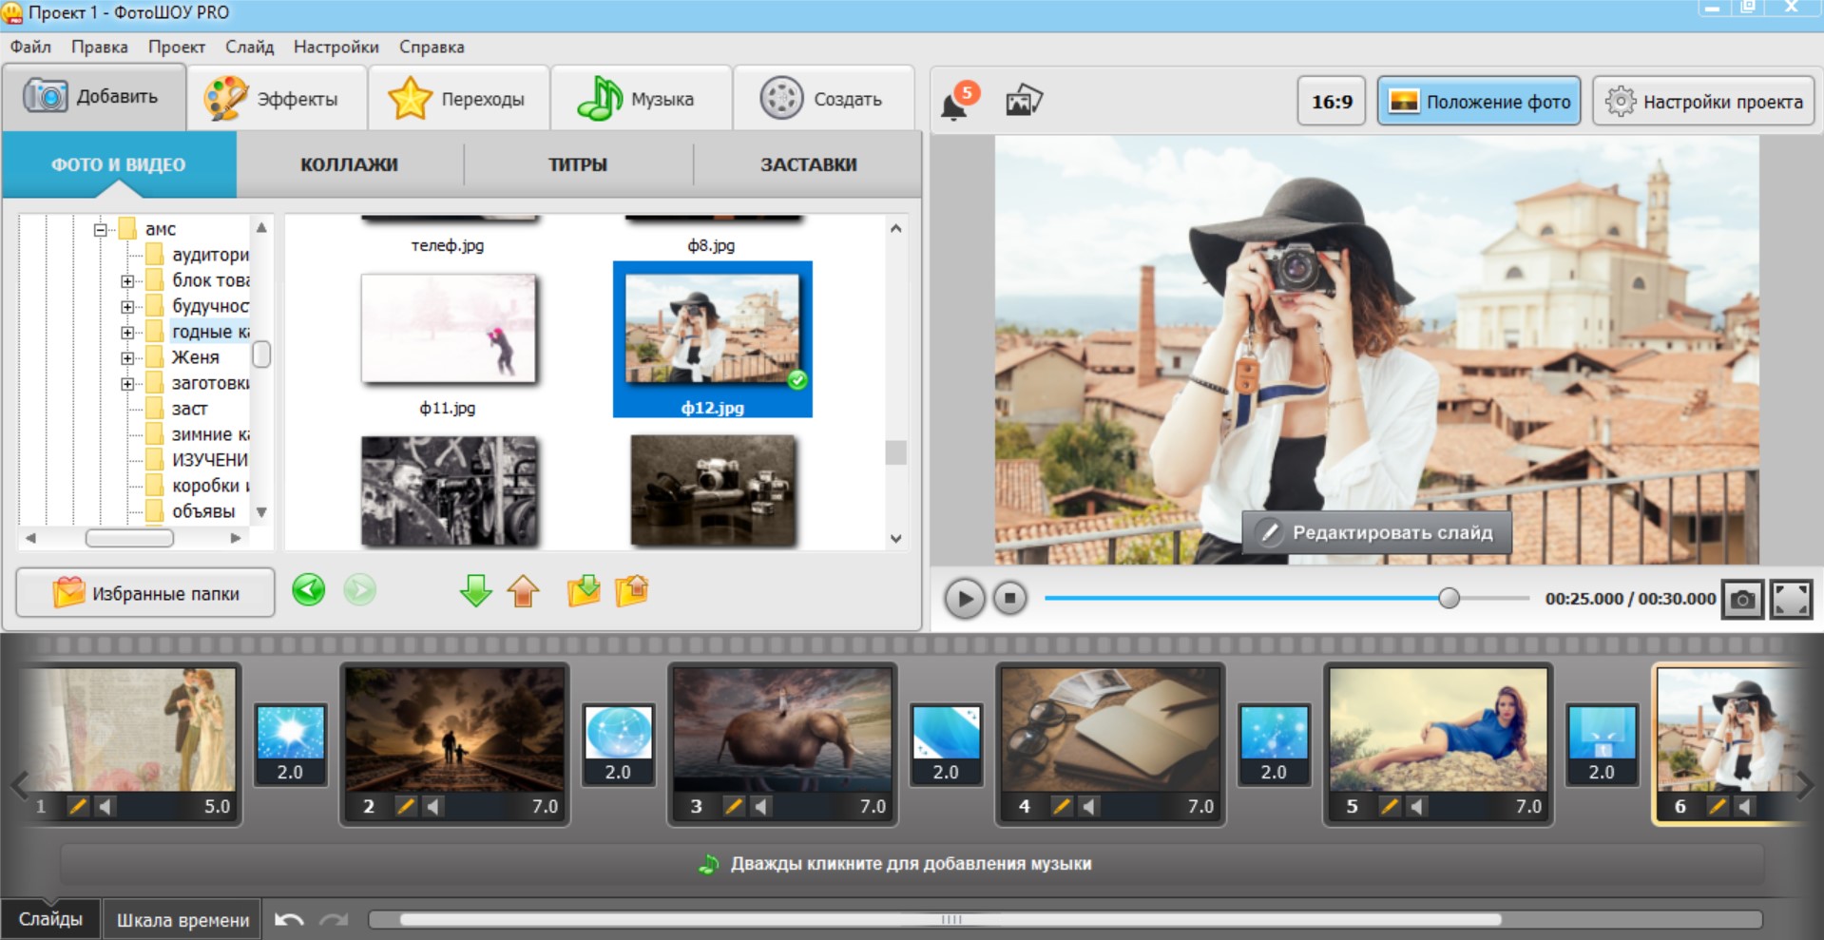Screen dimensions: 1824x940
Task: Select the зимние folder in tree
Action: pyautogui.click(x=198, y=434)
